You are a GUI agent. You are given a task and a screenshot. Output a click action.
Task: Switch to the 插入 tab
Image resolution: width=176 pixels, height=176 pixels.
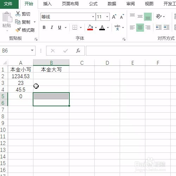coord(47,4)
